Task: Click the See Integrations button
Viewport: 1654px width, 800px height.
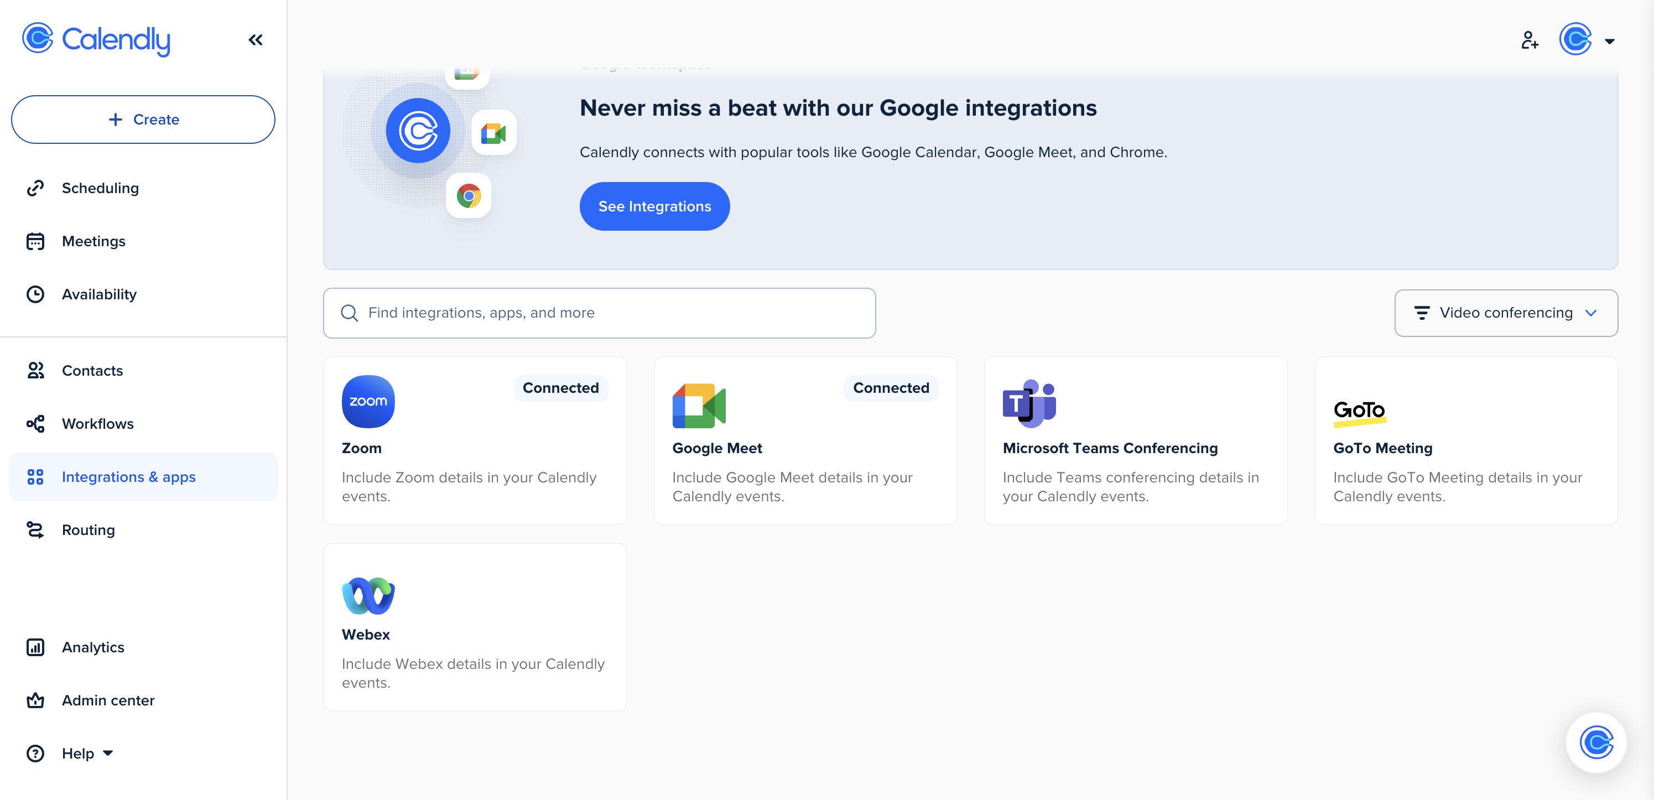Action: pyautogui.click(x=654, y=206)
